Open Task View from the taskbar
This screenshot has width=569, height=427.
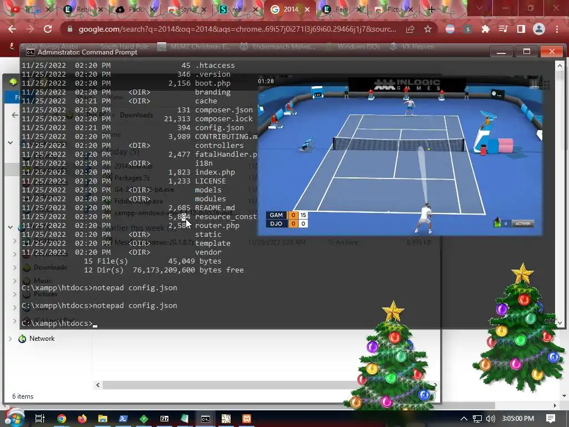pyautogui.click(x=39, y=419)
